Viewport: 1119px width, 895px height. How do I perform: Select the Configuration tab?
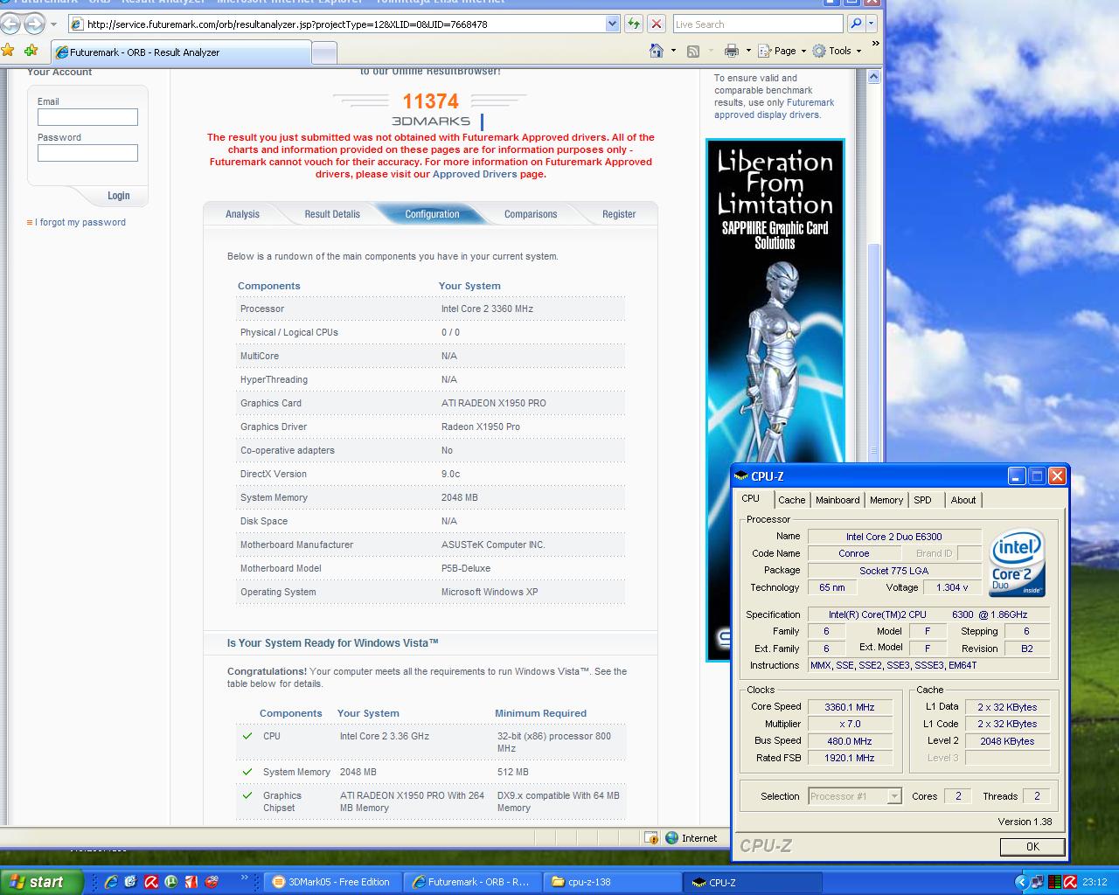tap(432, 214)
